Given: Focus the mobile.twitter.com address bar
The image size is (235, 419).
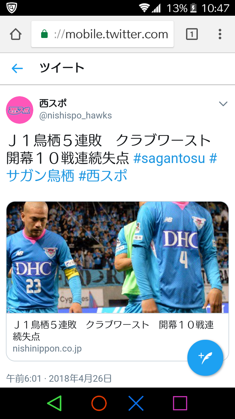Looking at the screenshot, I should pyautogui.click(x=102, y=34).
